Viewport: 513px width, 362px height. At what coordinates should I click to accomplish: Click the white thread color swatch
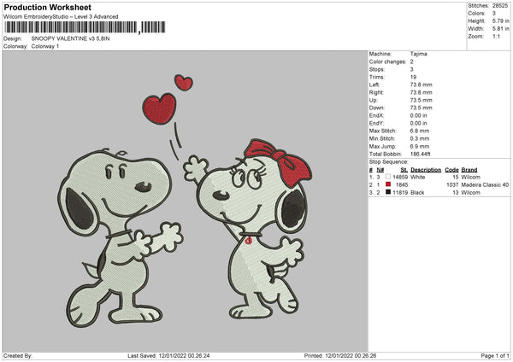click(388, 177)
